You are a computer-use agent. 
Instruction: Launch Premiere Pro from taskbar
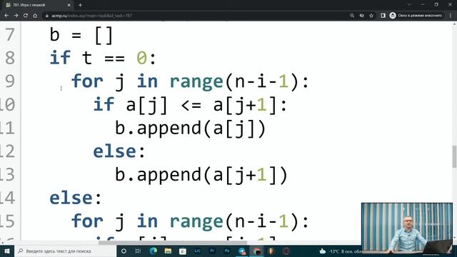tap(212, 251)
